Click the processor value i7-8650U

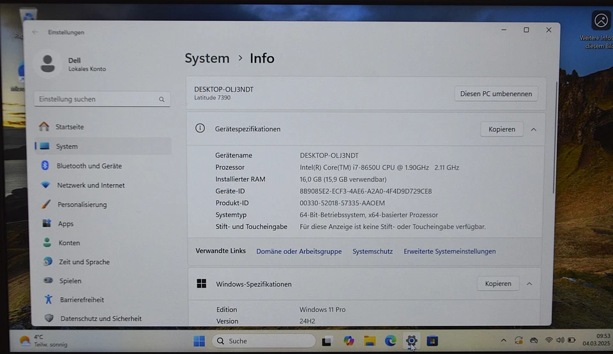coord(379,167)
